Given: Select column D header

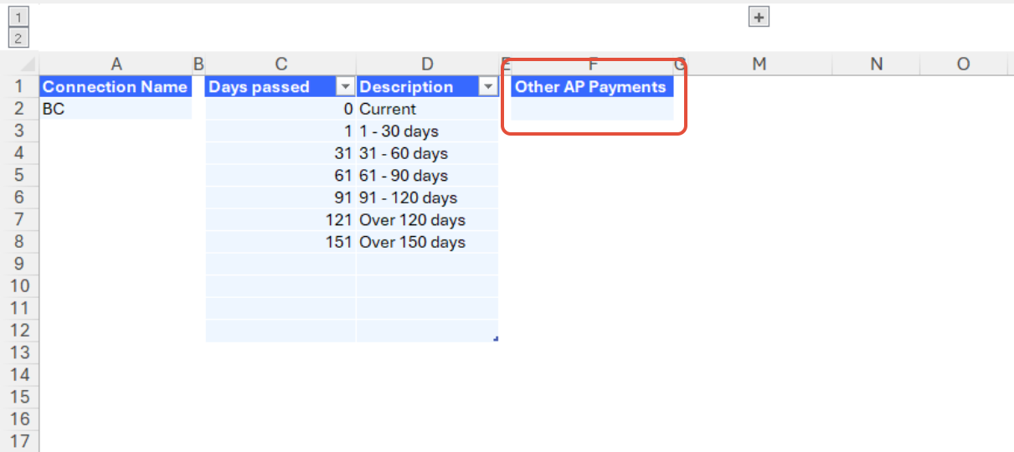Looking at the screenshot, I should [427, 64].
